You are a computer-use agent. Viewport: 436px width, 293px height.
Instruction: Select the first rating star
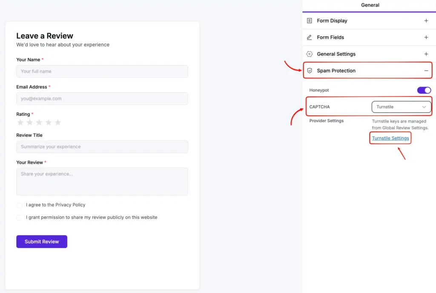(x=20, y=122)
